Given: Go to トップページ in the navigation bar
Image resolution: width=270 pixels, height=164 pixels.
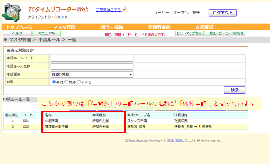Looking at the screenshot, I should point(19,27).
